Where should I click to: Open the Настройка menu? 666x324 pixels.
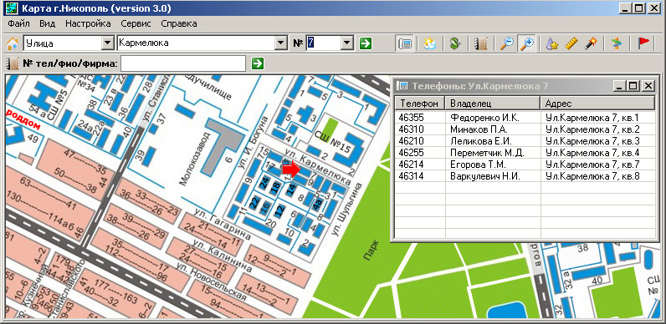88,23
